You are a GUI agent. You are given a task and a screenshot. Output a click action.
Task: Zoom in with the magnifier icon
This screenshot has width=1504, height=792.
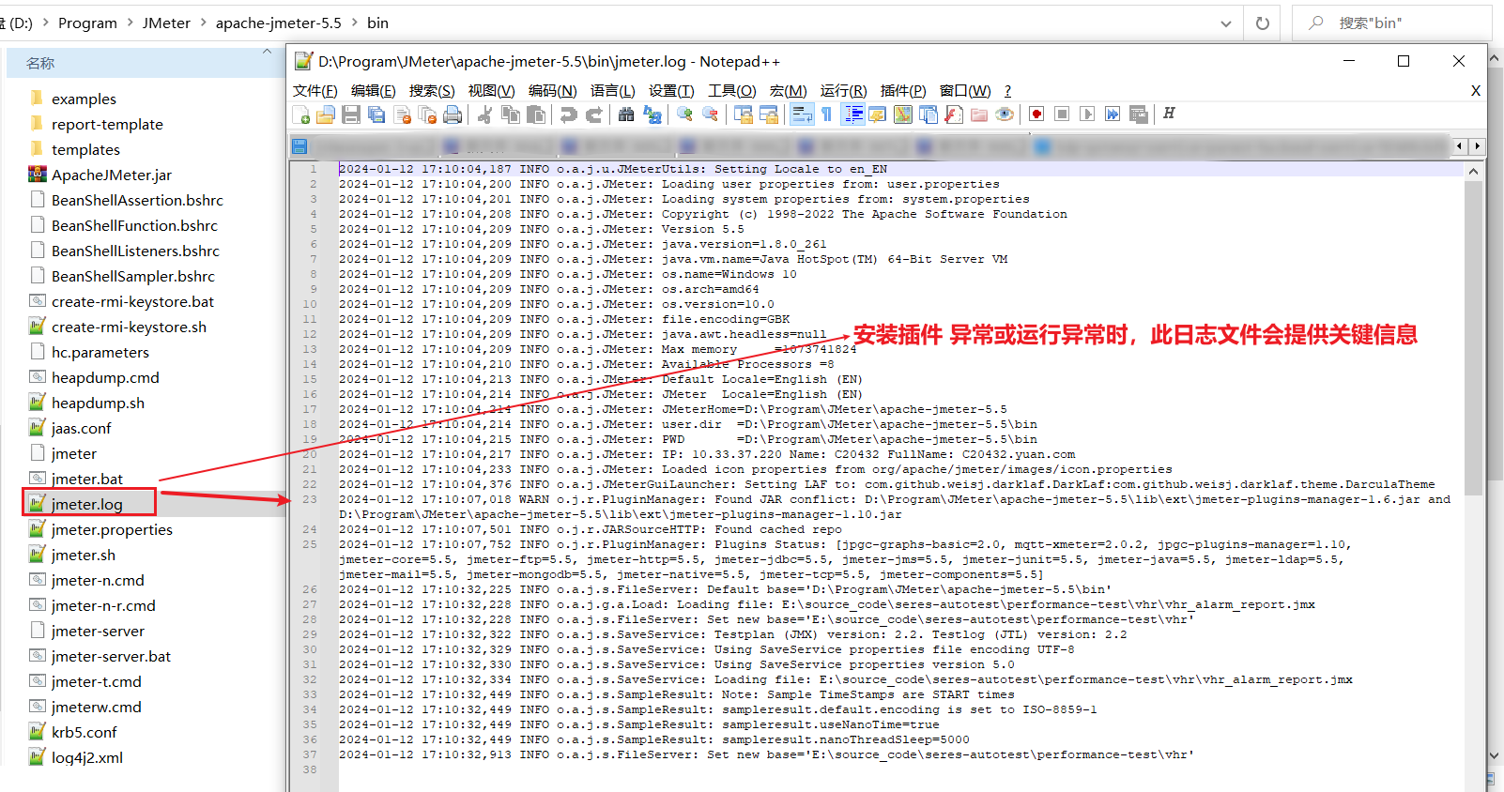pos(684,114)
